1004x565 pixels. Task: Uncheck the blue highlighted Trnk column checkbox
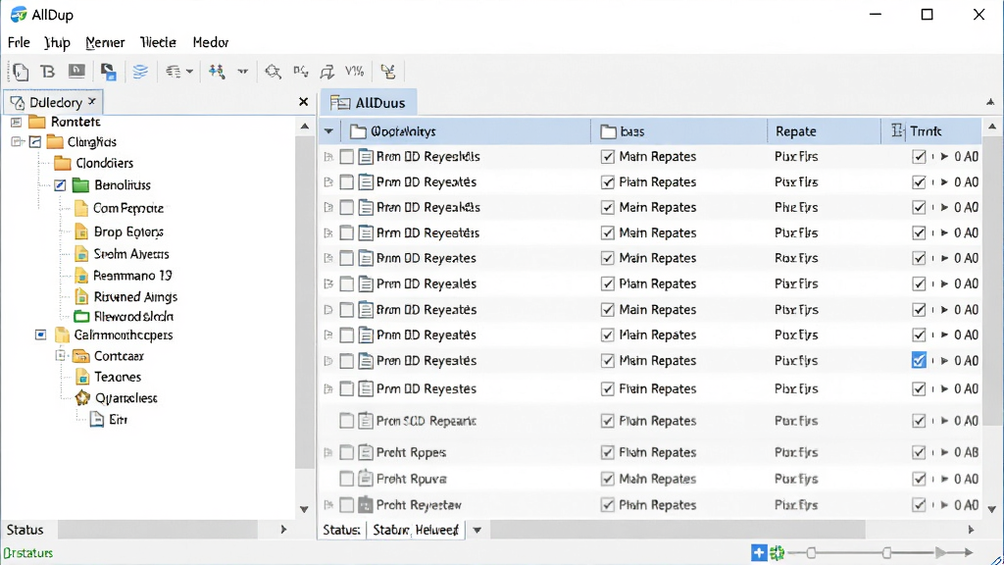[919, 360]
